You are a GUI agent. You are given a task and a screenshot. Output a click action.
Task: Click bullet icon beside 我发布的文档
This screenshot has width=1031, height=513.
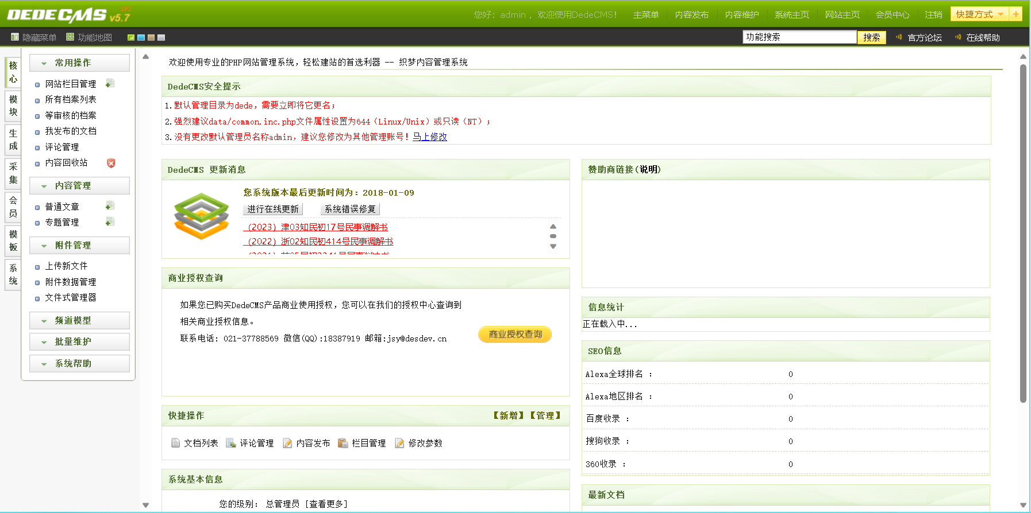[37, 132]
